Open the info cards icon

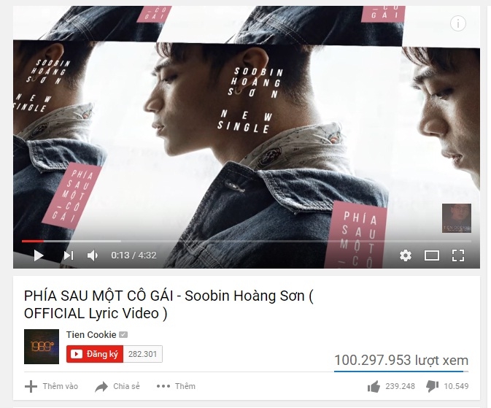(458, 23)
